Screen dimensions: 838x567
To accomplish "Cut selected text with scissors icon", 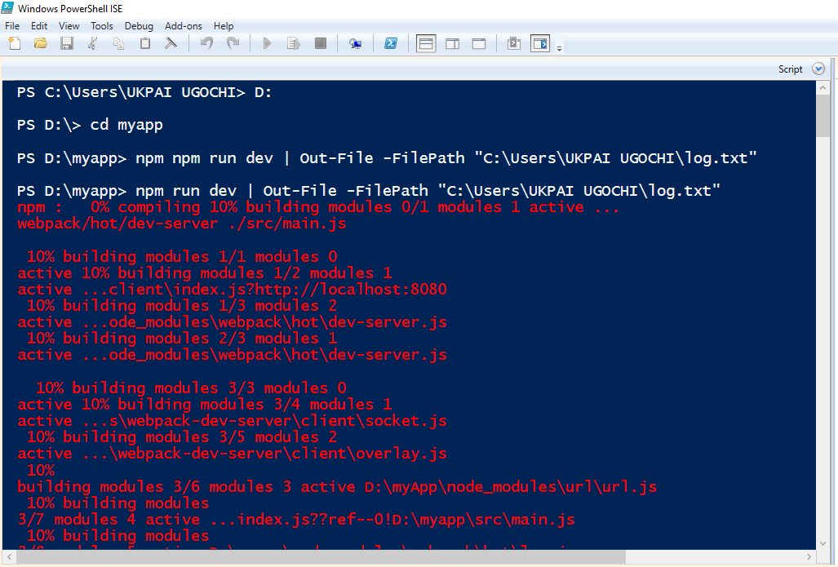I will coord(93,43).
